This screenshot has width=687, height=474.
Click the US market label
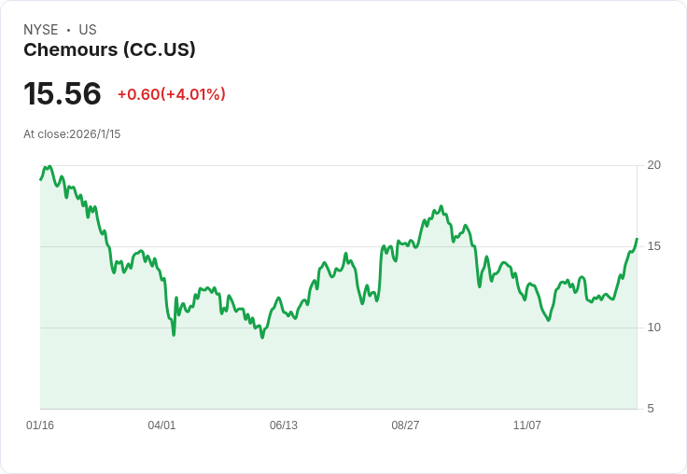(88, 30)
